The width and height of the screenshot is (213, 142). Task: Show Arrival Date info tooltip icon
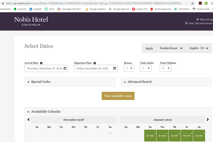41,63
